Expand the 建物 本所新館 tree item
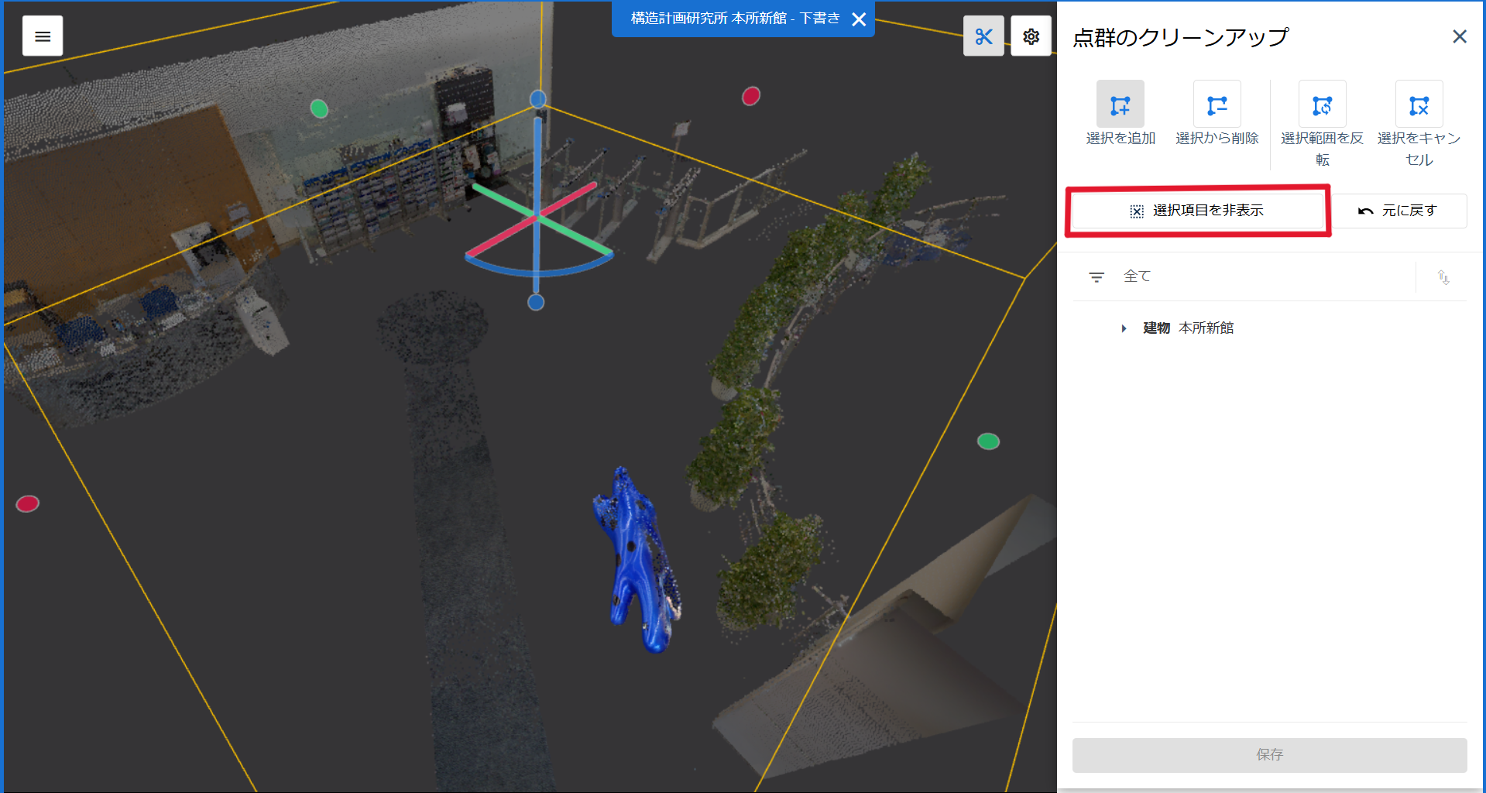1486x793 pixels. [x=1124, y=328]
